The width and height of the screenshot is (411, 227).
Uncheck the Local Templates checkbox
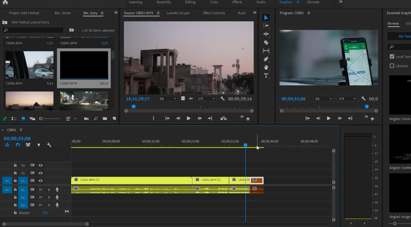click(x=392, y=57)
